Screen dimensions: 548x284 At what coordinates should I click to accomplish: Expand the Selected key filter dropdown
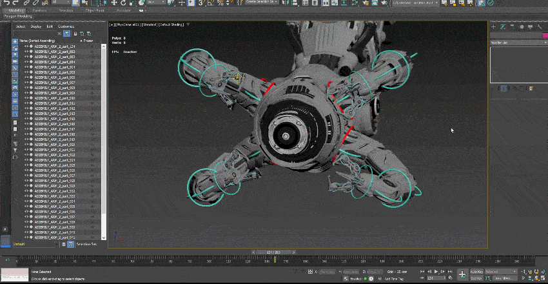coord(501,272)
